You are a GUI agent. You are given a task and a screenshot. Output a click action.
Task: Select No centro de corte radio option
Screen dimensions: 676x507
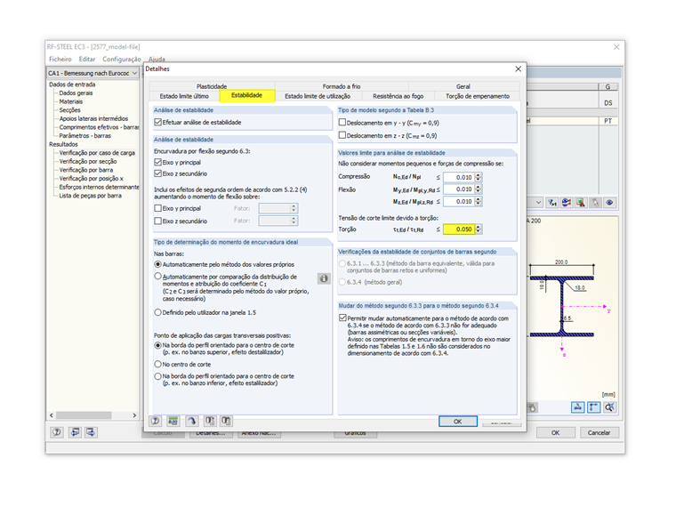pos(157,365)
